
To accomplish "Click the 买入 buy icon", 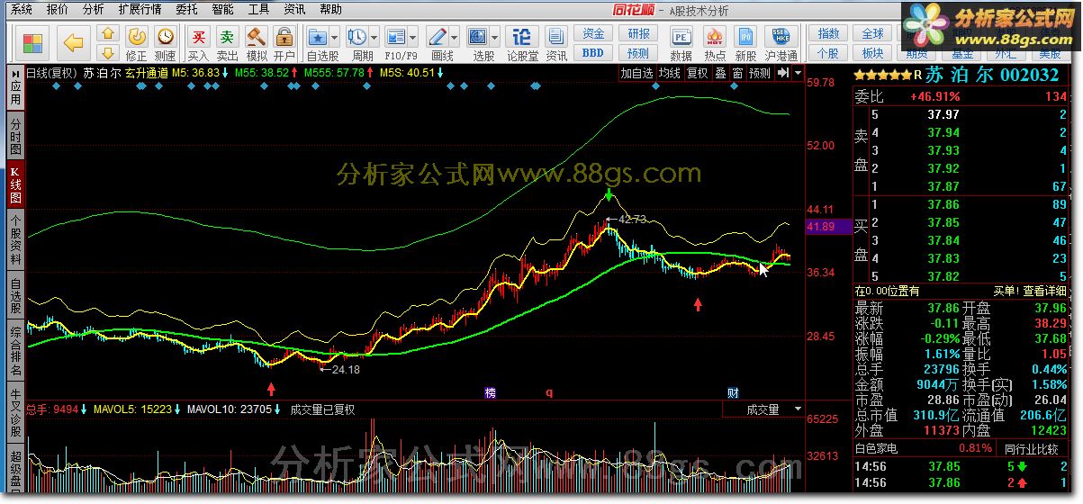I will (198, 43).
